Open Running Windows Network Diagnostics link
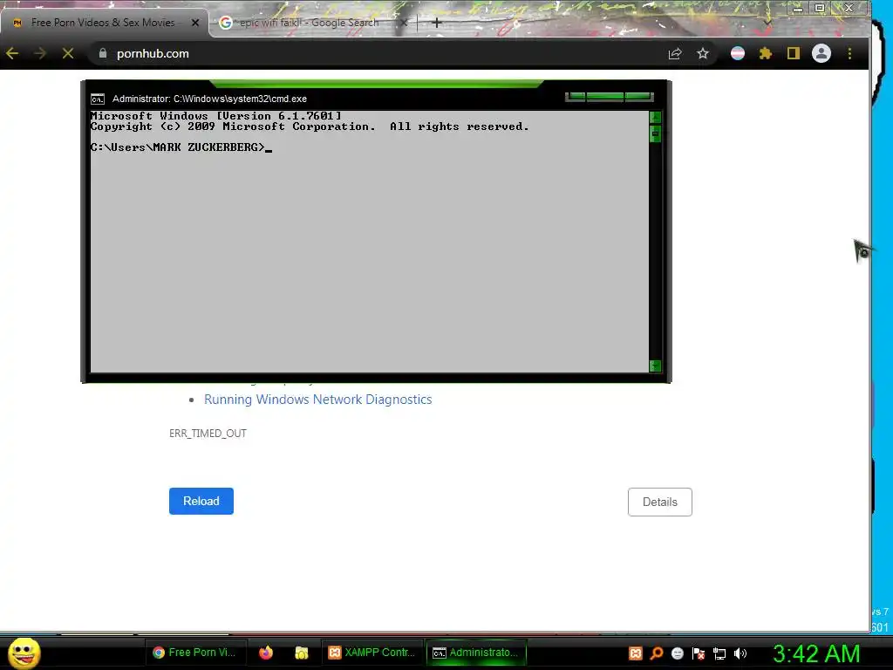This screenshot has width=893, height=670. (x=317, y=400)
